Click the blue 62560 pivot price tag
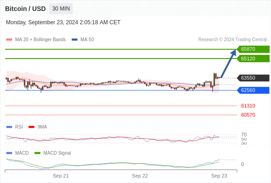Viewport: 271px width, 183px height. (253, 90)
